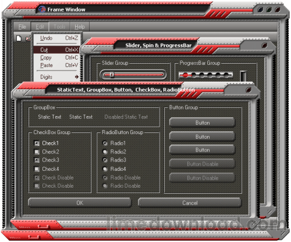
Task: Select the Radio2 option
Action: click(x=105, y=152)
